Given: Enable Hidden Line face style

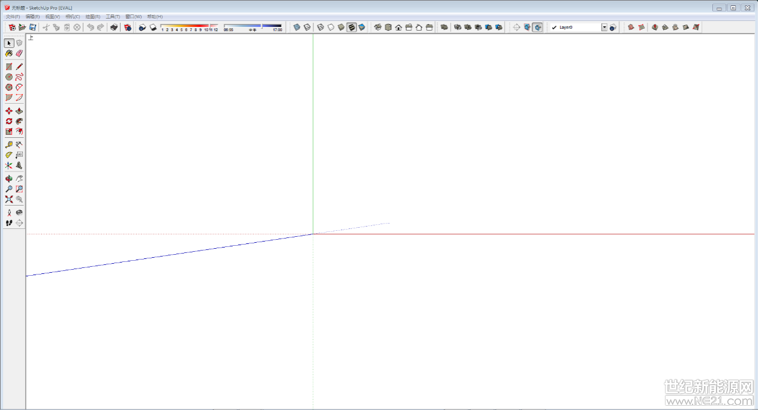Looking at the screenshot, I should point(331,27).
